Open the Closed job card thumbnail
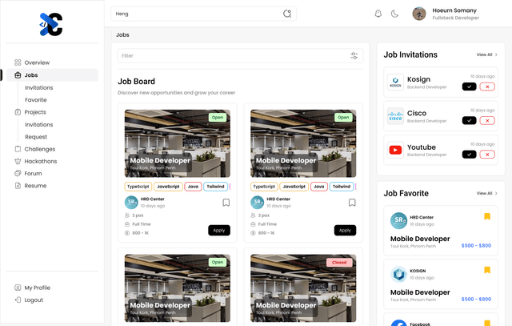The width and height of the screenshot is (512, 326). click(303, 288)
